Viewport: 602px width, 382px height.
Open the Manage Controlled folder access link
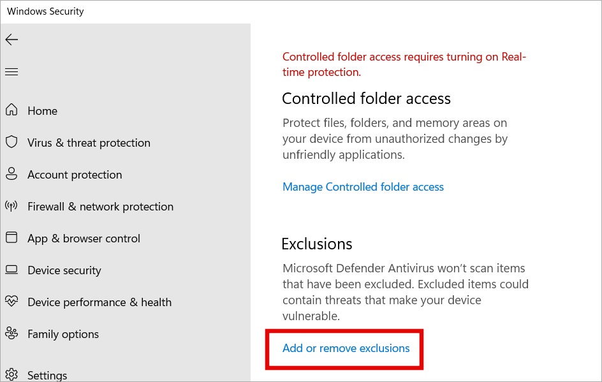(x=363, y=187)
